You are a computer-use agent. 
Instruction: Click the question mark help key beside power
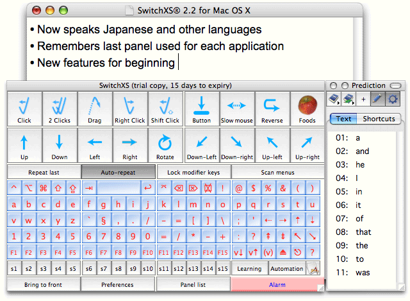click(x=312, y=252)
